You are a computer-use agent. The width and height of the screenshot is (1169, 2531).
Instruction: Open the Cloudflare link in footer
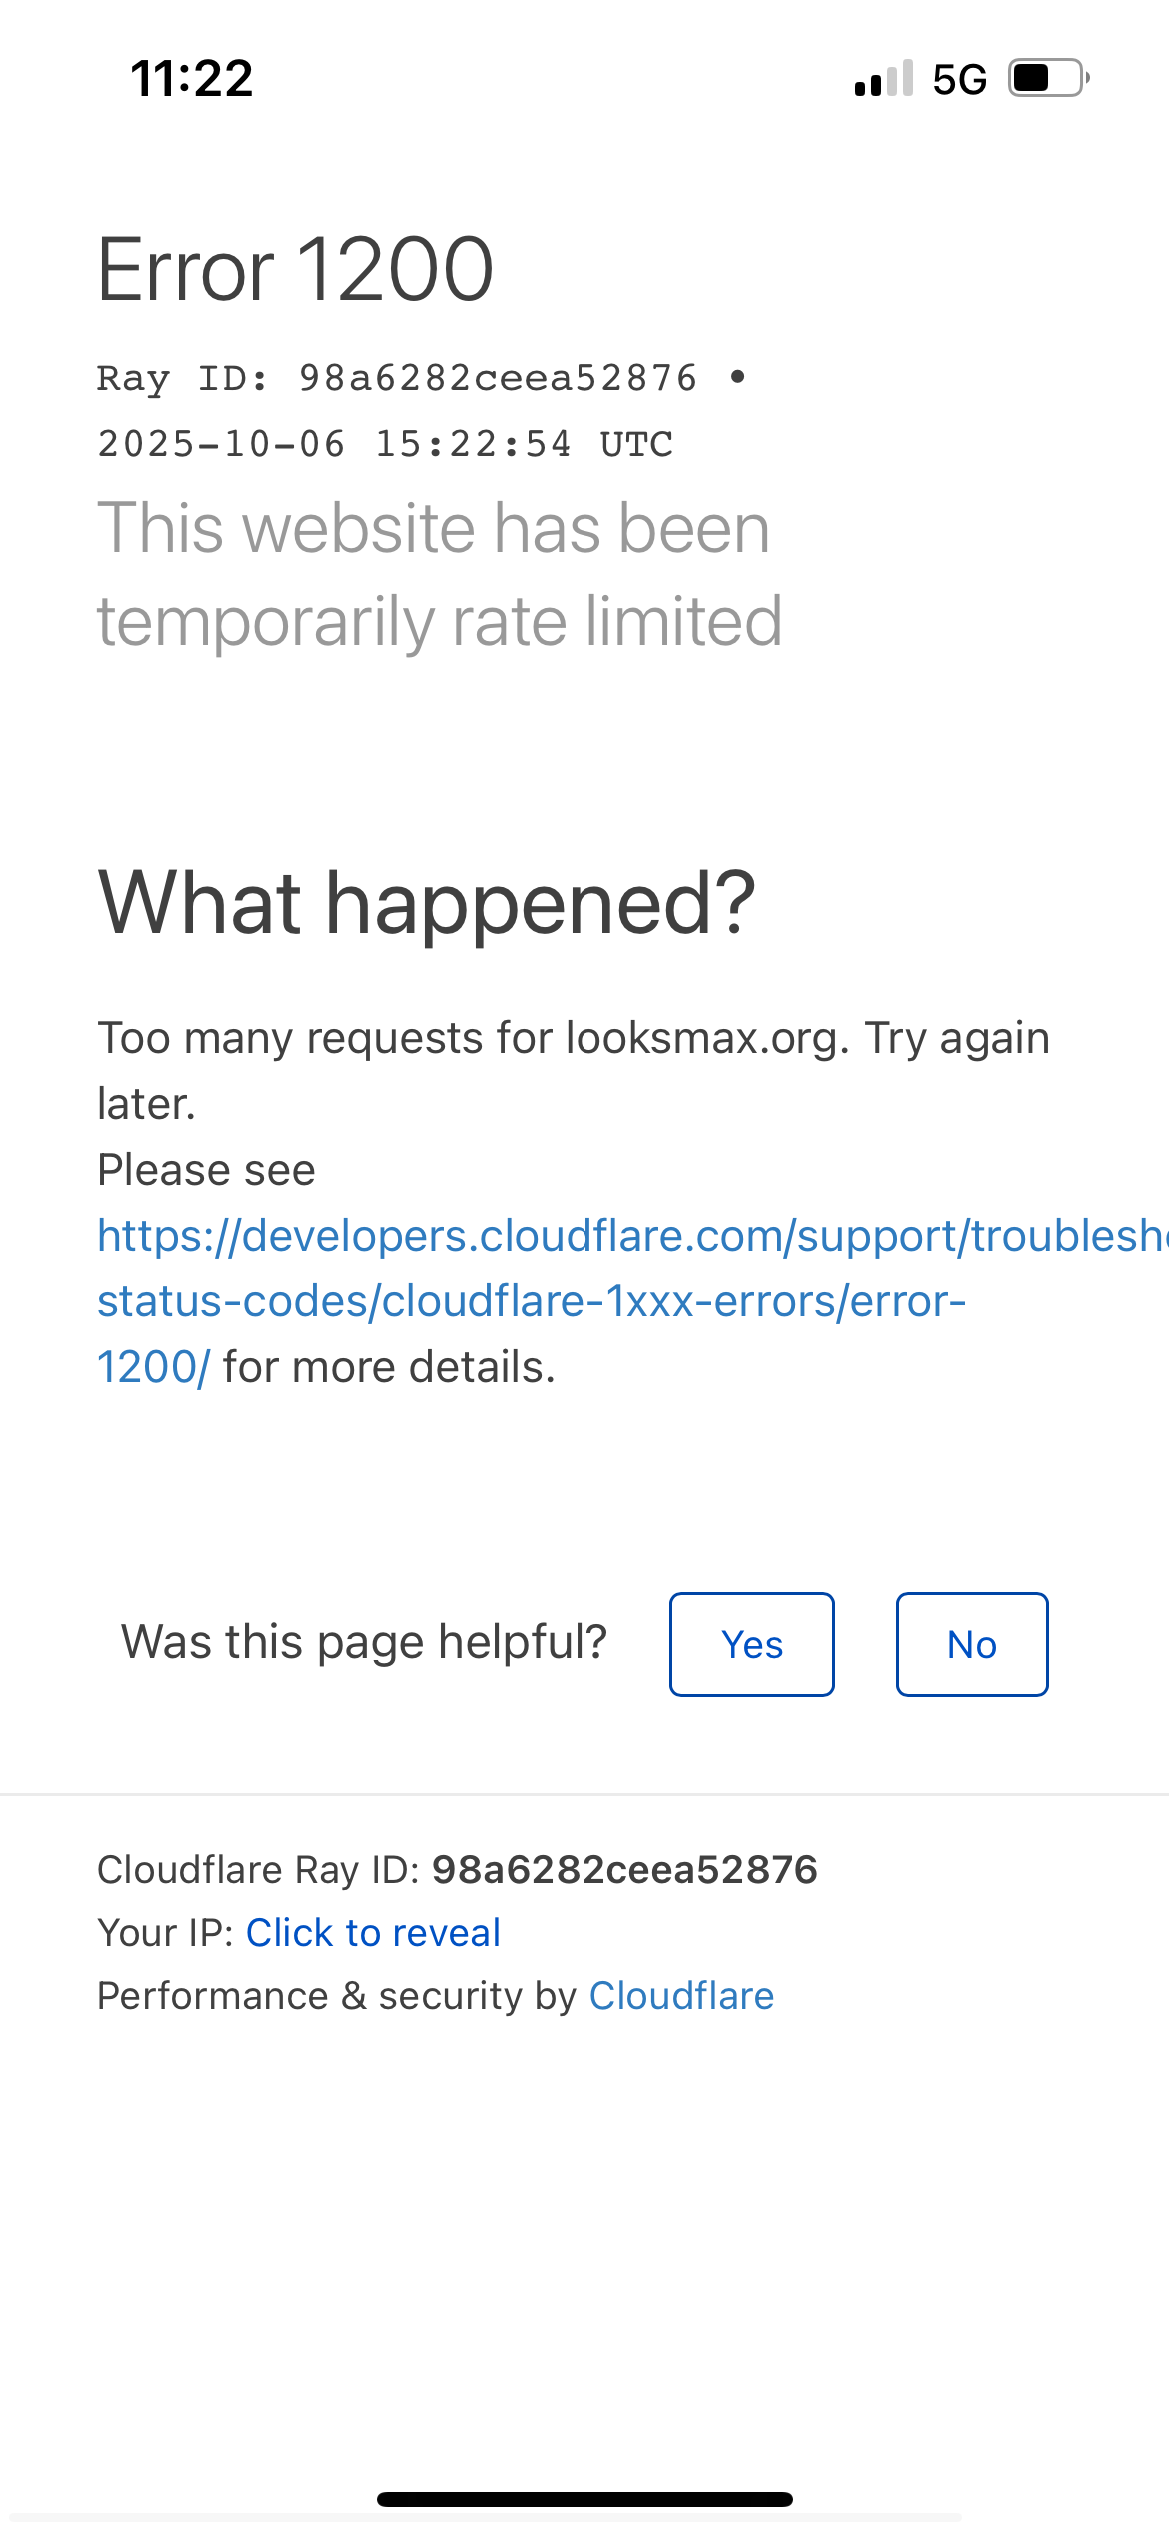click(x=681, y=1995)
